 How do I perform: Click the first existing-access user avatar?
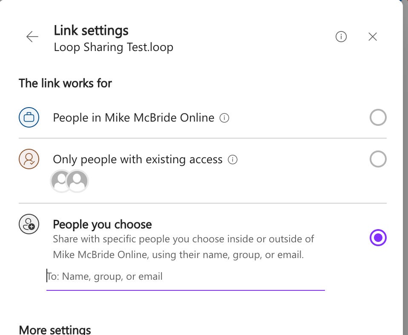59,181
